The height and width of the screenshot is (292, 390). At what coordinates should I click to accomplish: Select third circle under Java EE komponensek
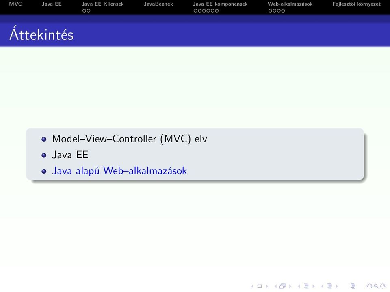204,11
